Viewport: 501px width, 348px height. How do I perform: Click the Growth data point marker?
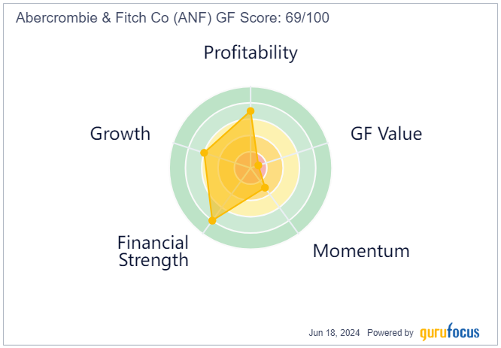[204, 153]
